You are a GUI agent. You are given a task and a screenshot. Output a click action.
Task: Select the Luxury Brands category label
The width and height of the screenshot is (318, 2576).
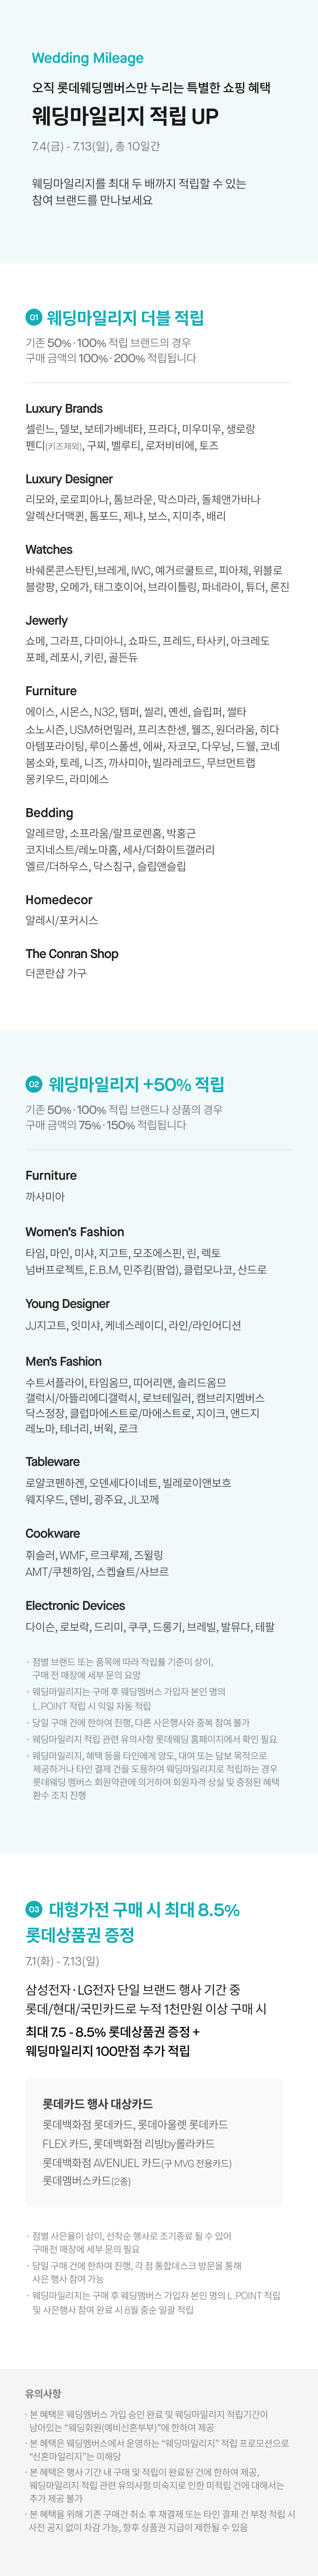(x=64, y=408)
